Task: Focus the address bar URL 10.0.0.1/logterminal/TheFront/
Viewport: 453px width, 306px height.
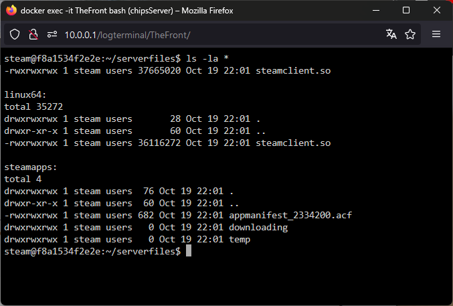Action: pyautogui.click(x=127, y=35)
